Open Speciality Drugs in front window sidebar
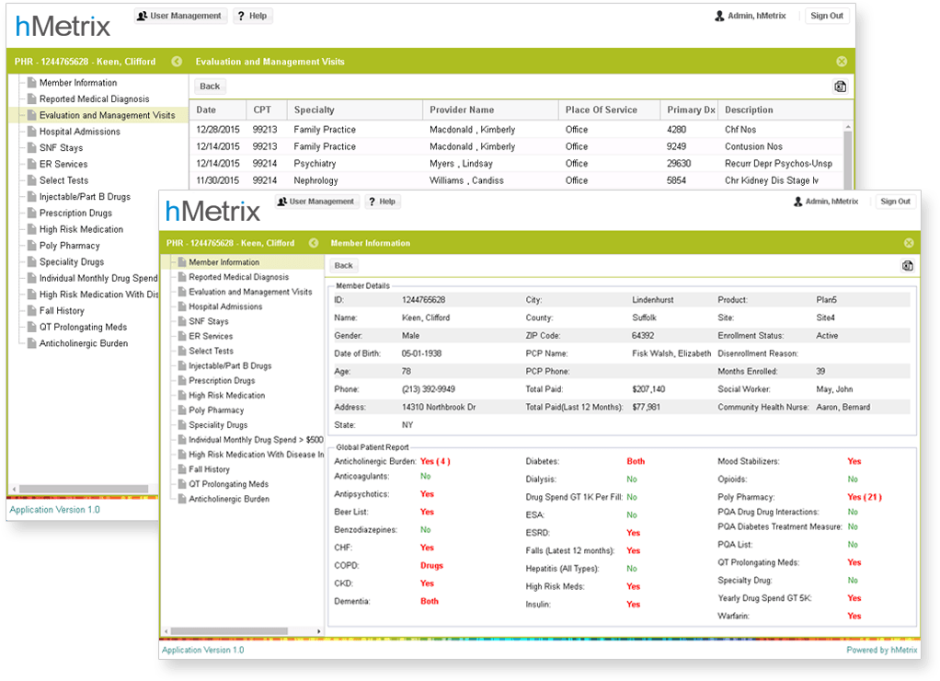This screenshot has height=681, width=940. pos(218,425)
